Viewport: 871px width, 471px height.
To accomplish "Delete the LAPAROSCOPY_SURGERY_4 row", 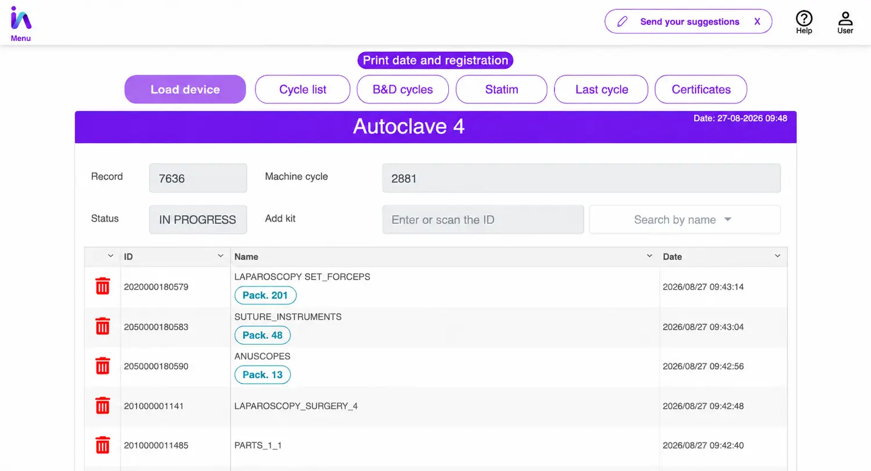I will tap(102, 405).
